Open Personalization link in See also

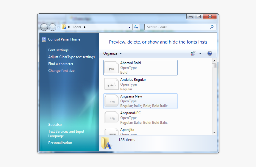[60, 143]
